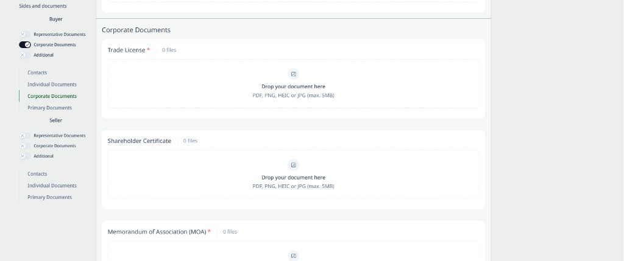Toggle Buyer Representative Documents switch

(24, 35)
